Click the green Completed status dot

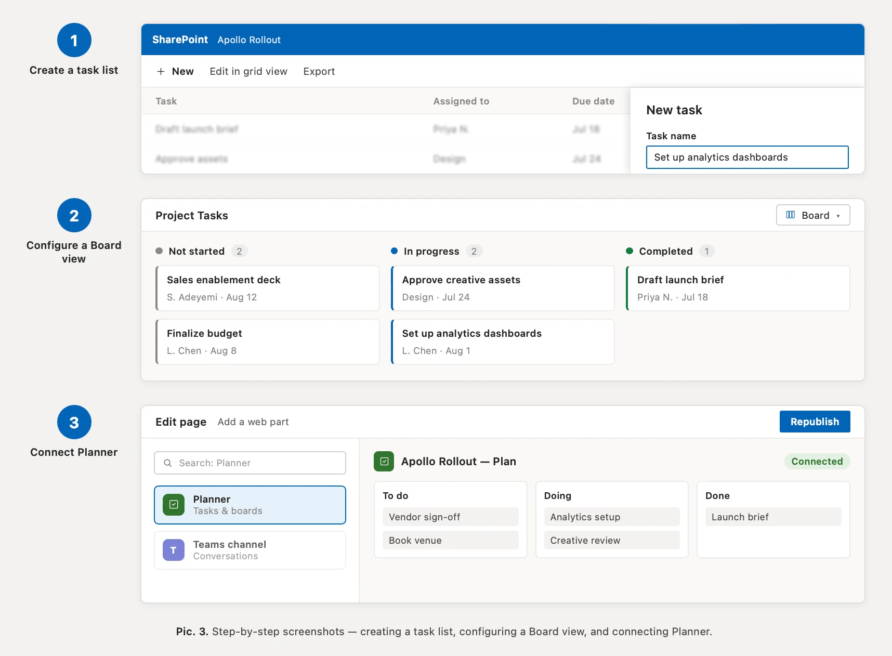click(629, 251)
